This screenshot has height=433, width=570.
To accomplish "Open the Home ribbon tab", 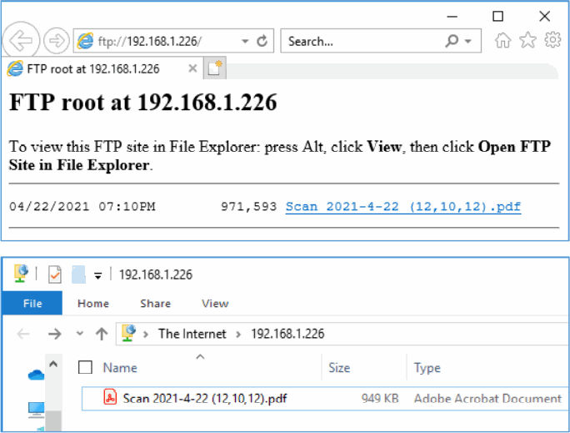I will (x=93, y=303).
